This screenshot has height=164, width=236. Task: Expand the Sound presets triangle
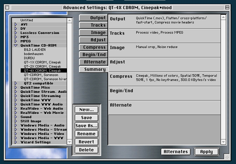point(16,117)
